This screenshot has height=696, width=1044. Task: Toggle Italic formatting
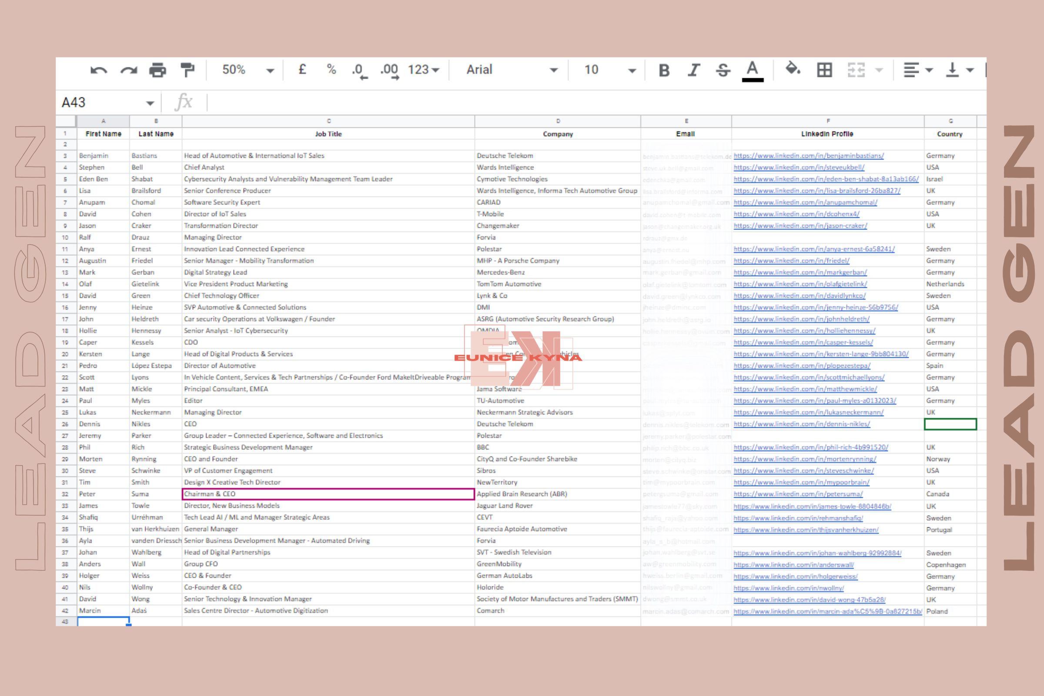[694, 70]
